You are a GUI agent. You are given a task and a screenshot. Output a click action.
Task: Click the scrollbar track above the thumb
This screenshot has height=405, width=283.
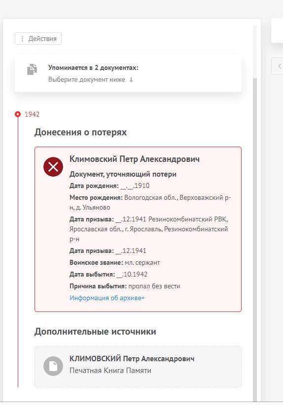click(255, 52)
